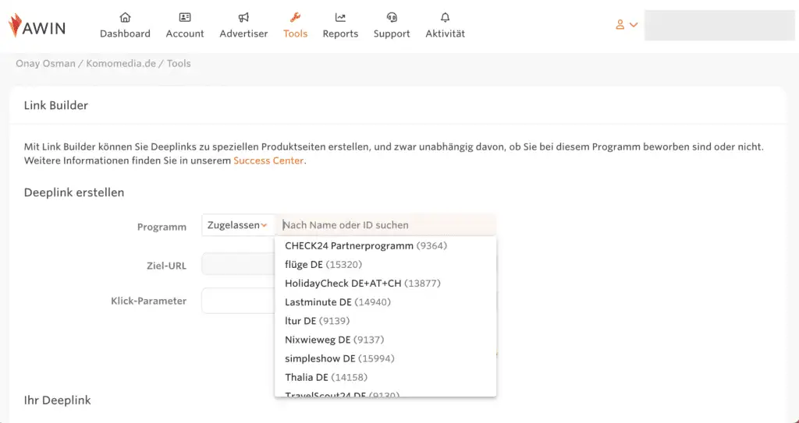Click the Support headset icon
The image size is (799, 423).
point(392,17)
